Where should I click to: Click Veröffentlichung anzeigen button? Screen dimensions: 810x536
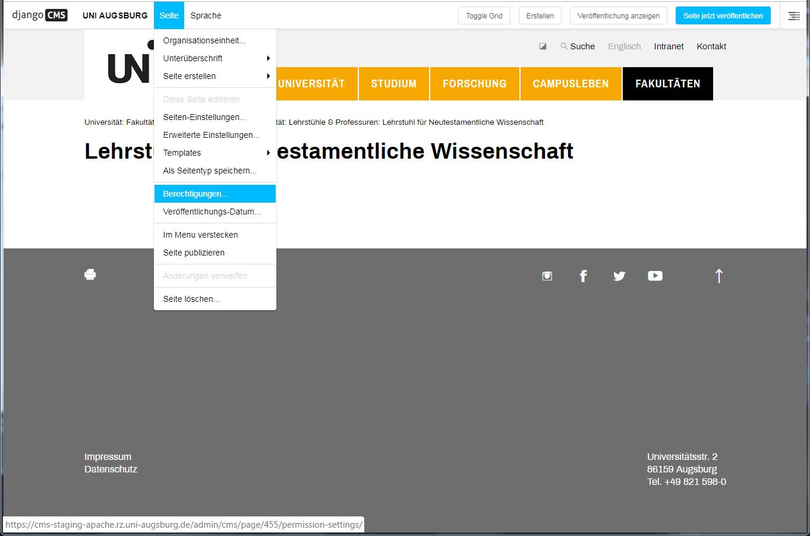[619, 16]
